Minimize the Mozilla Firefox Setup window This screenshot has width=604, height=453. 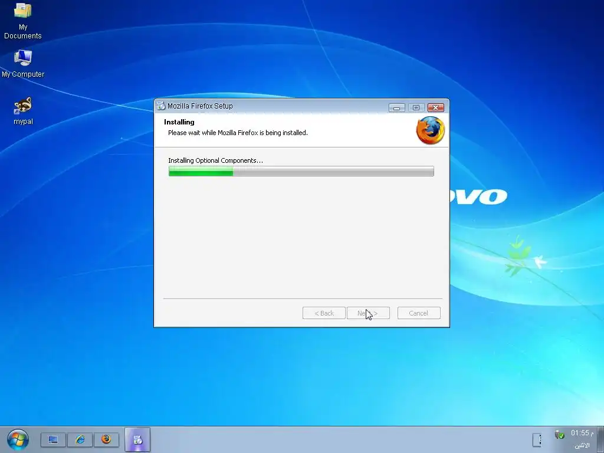(397, 107)
